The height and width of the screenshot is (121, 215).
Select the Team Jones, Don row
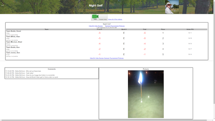click(107, 54)
